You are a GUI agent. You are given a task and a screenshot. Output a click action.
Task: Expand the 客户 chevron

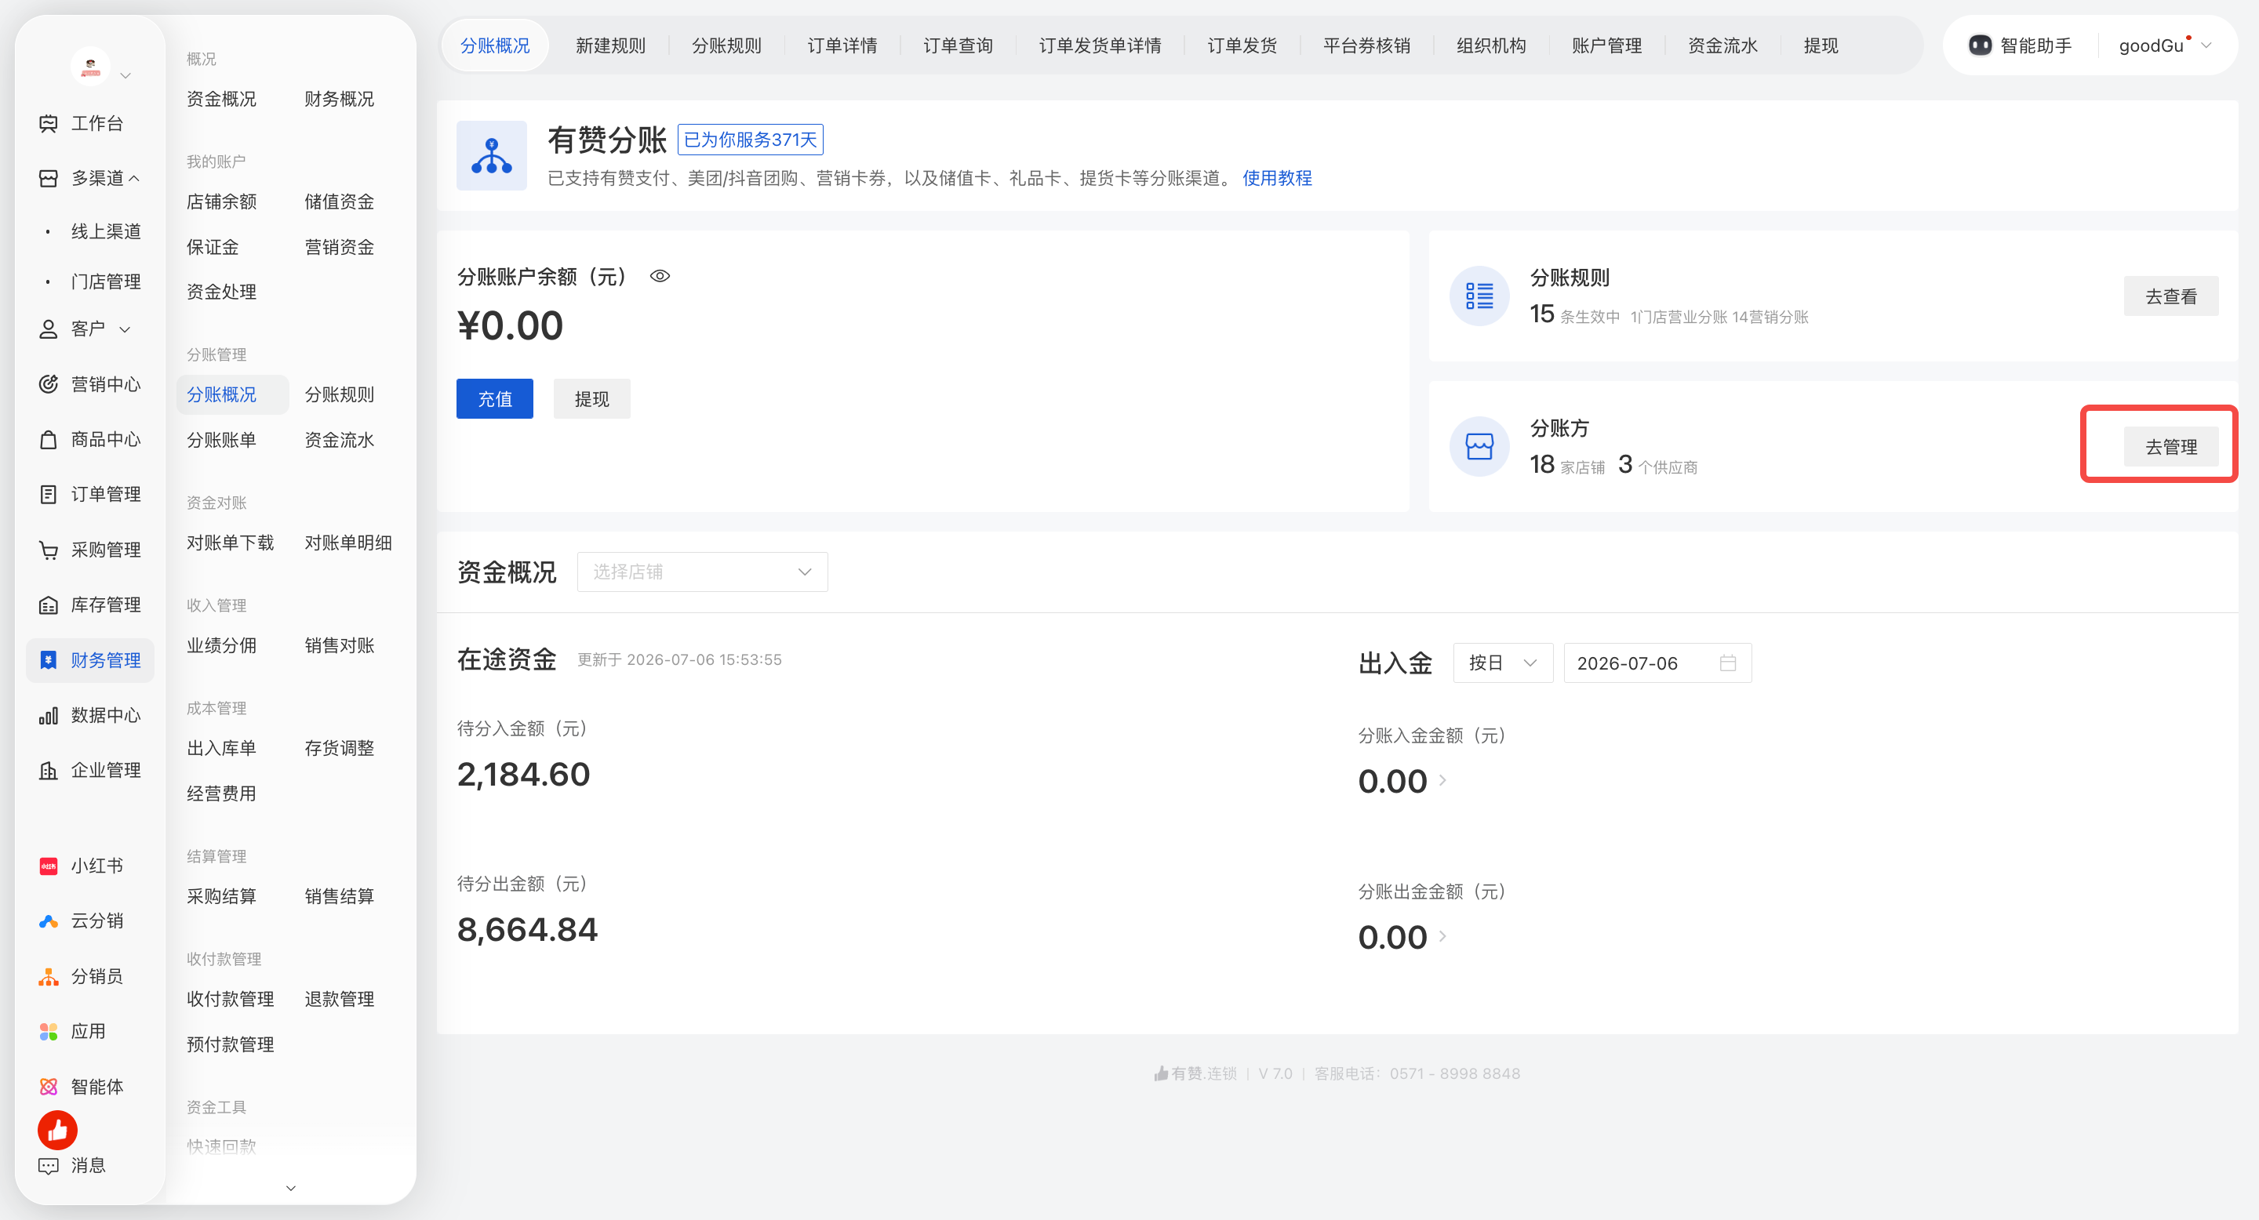pyautogui.click(x=125, y=329)
